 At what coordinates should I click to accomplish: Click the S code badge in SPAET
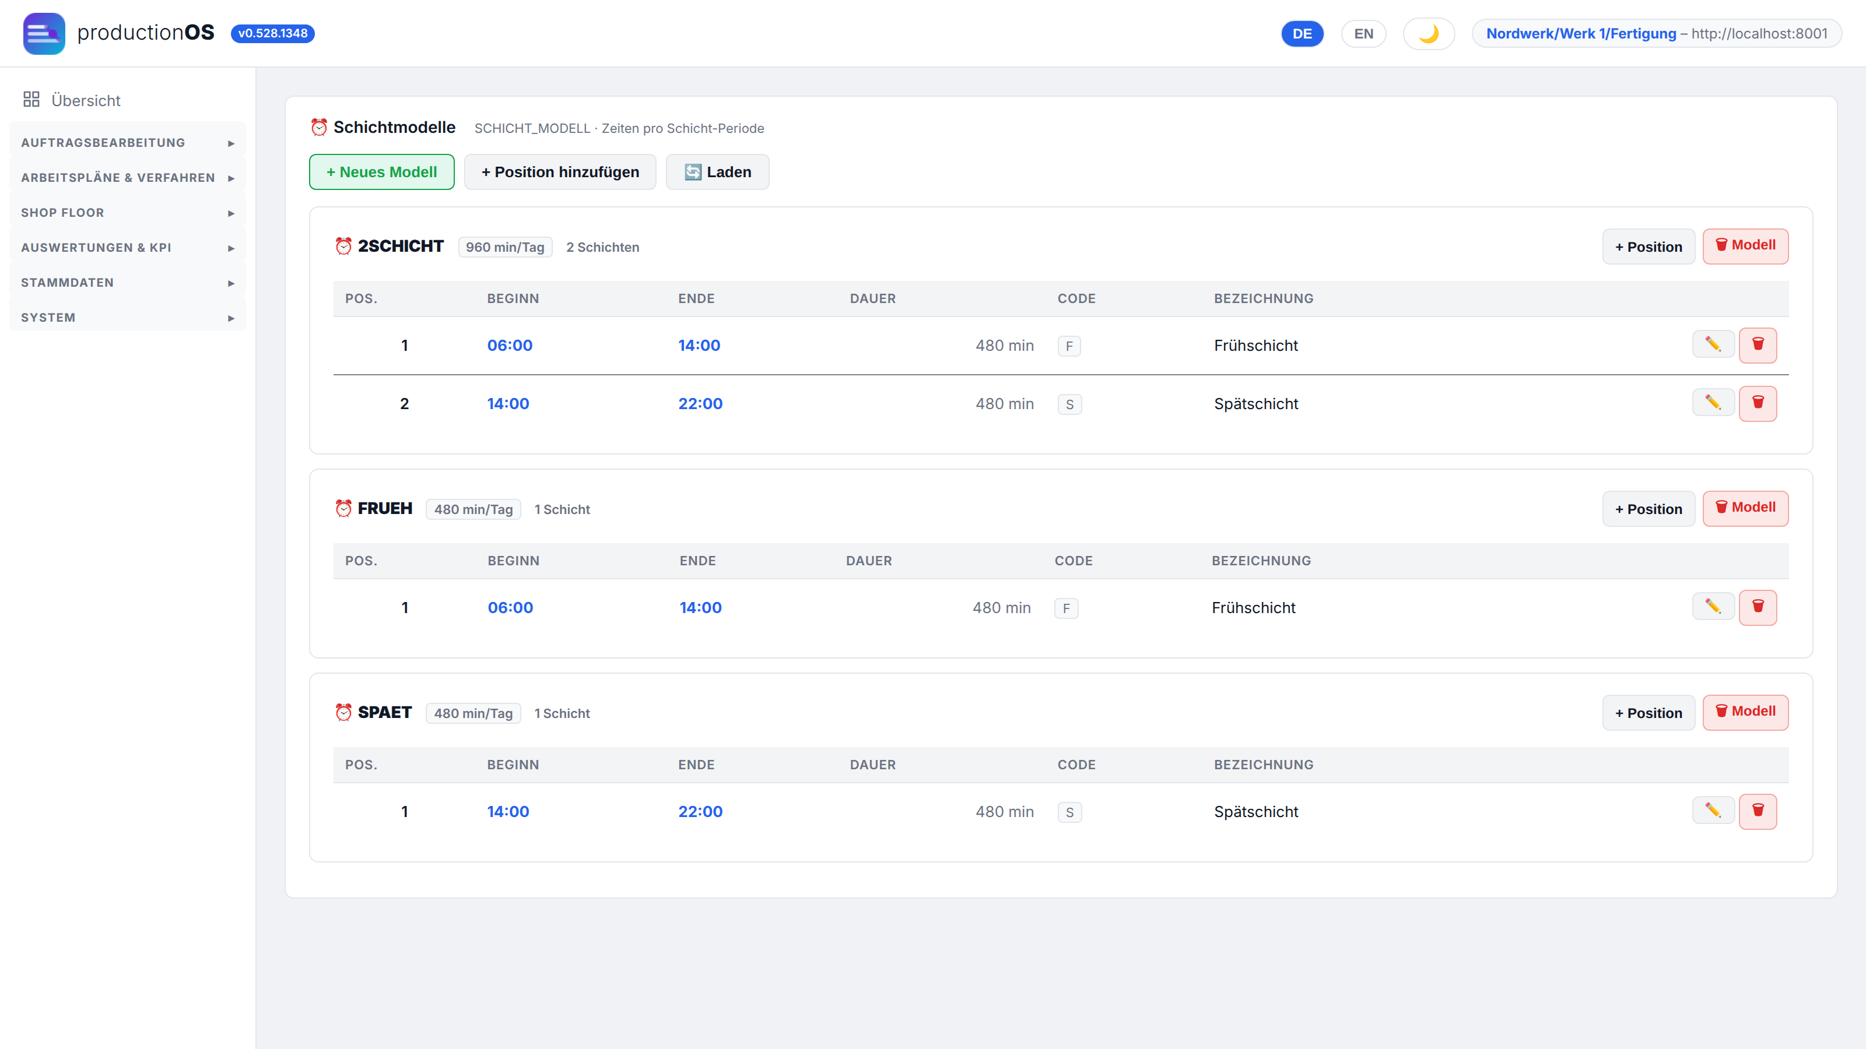(1069, 812)
